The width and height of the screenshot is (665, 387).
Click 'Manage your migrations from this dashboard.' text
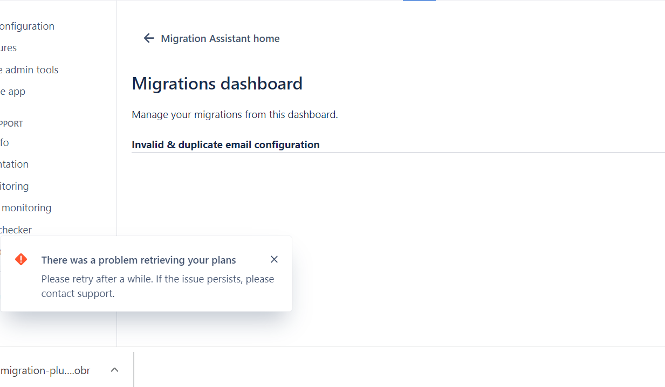[x=235, y=114]
